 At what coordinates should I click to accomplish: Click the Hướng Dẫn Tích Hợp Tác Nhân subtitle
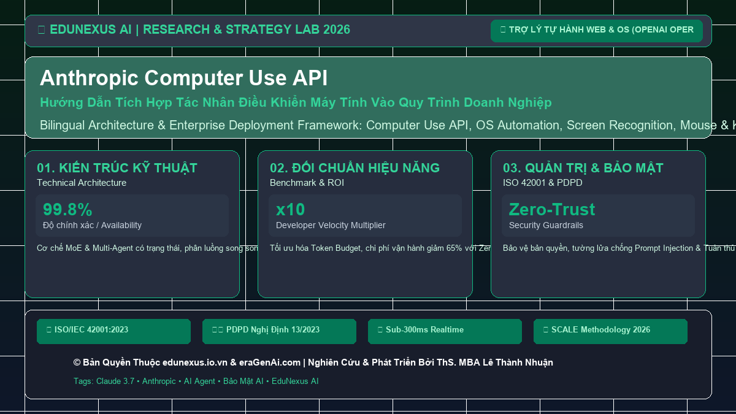click(296, 102)
